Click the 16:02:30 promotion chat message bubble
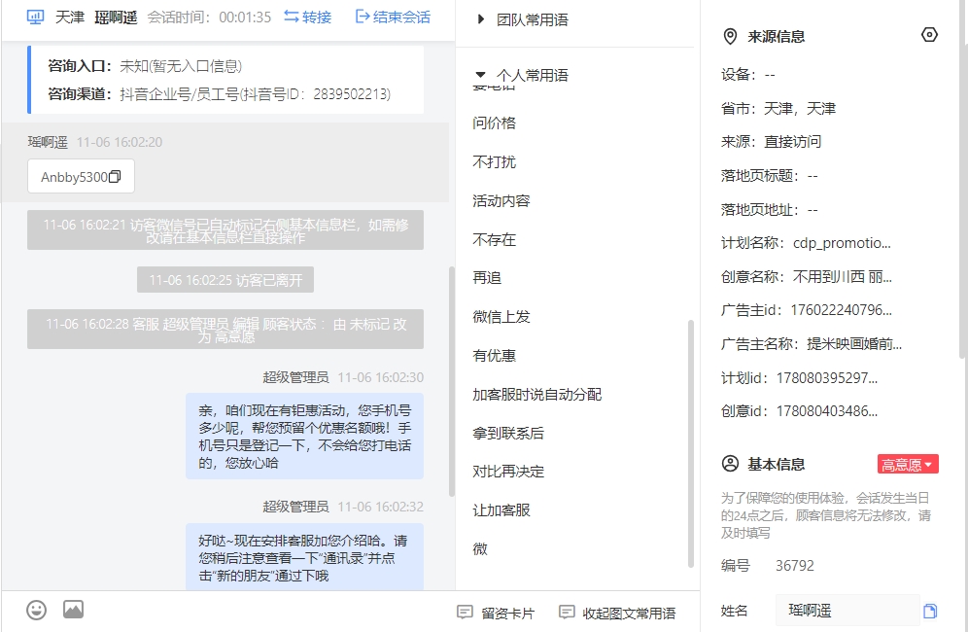The width and height of the screenshot is (968, 632). point(304,437)
